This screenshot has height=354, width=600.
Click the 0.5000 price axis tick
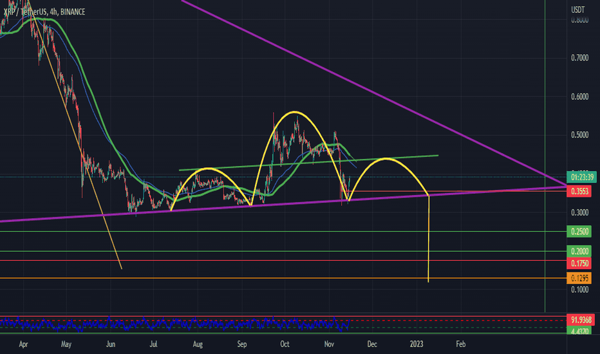point(579,135)
